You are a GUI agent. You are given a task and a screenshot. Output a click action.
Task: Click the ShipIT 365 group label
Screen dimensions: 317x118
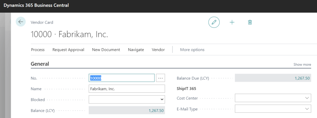point(186,88)
